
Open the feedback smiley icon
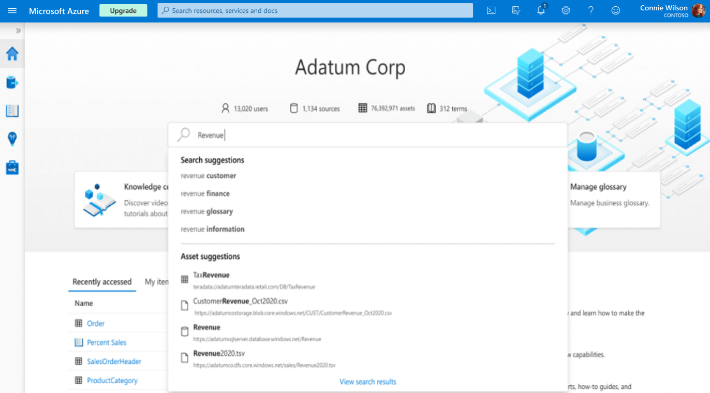[x=615, y=10]
